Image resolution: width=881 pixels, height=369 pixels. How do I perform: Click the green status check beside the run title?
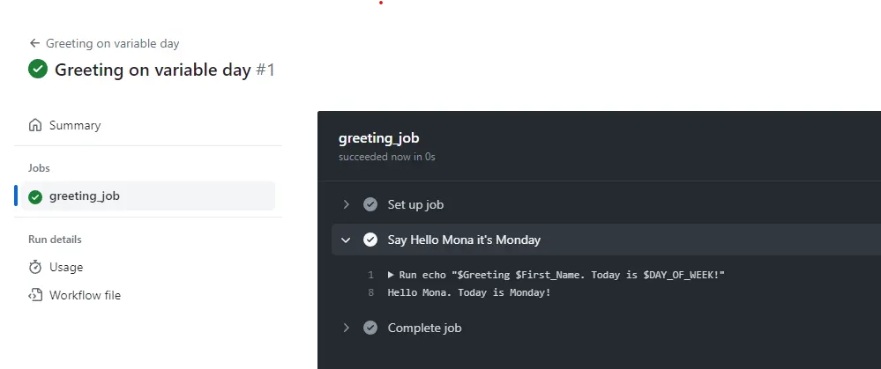(38, 70)
